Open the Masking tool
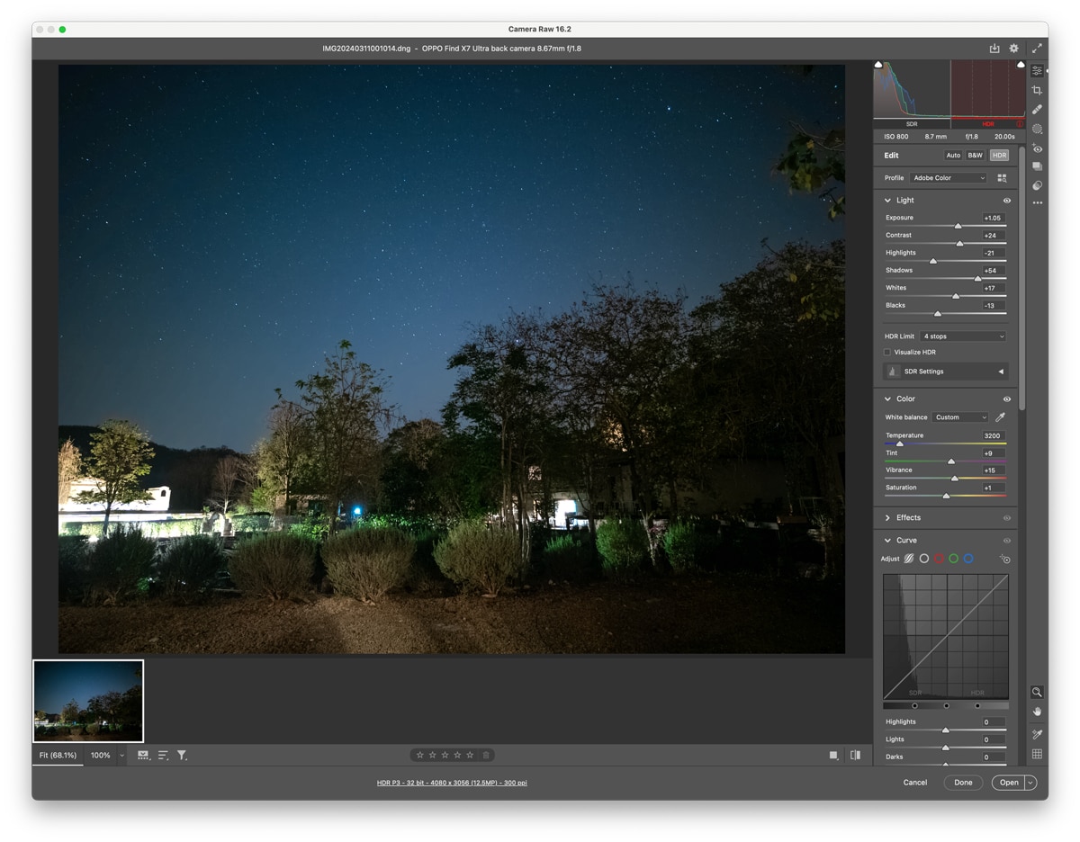This screenshot has width=1080, height=842. pos(1037,130)
